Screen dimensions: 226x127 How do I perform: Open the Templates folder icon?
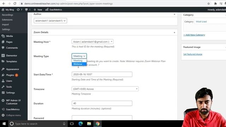tap(3, 61)
